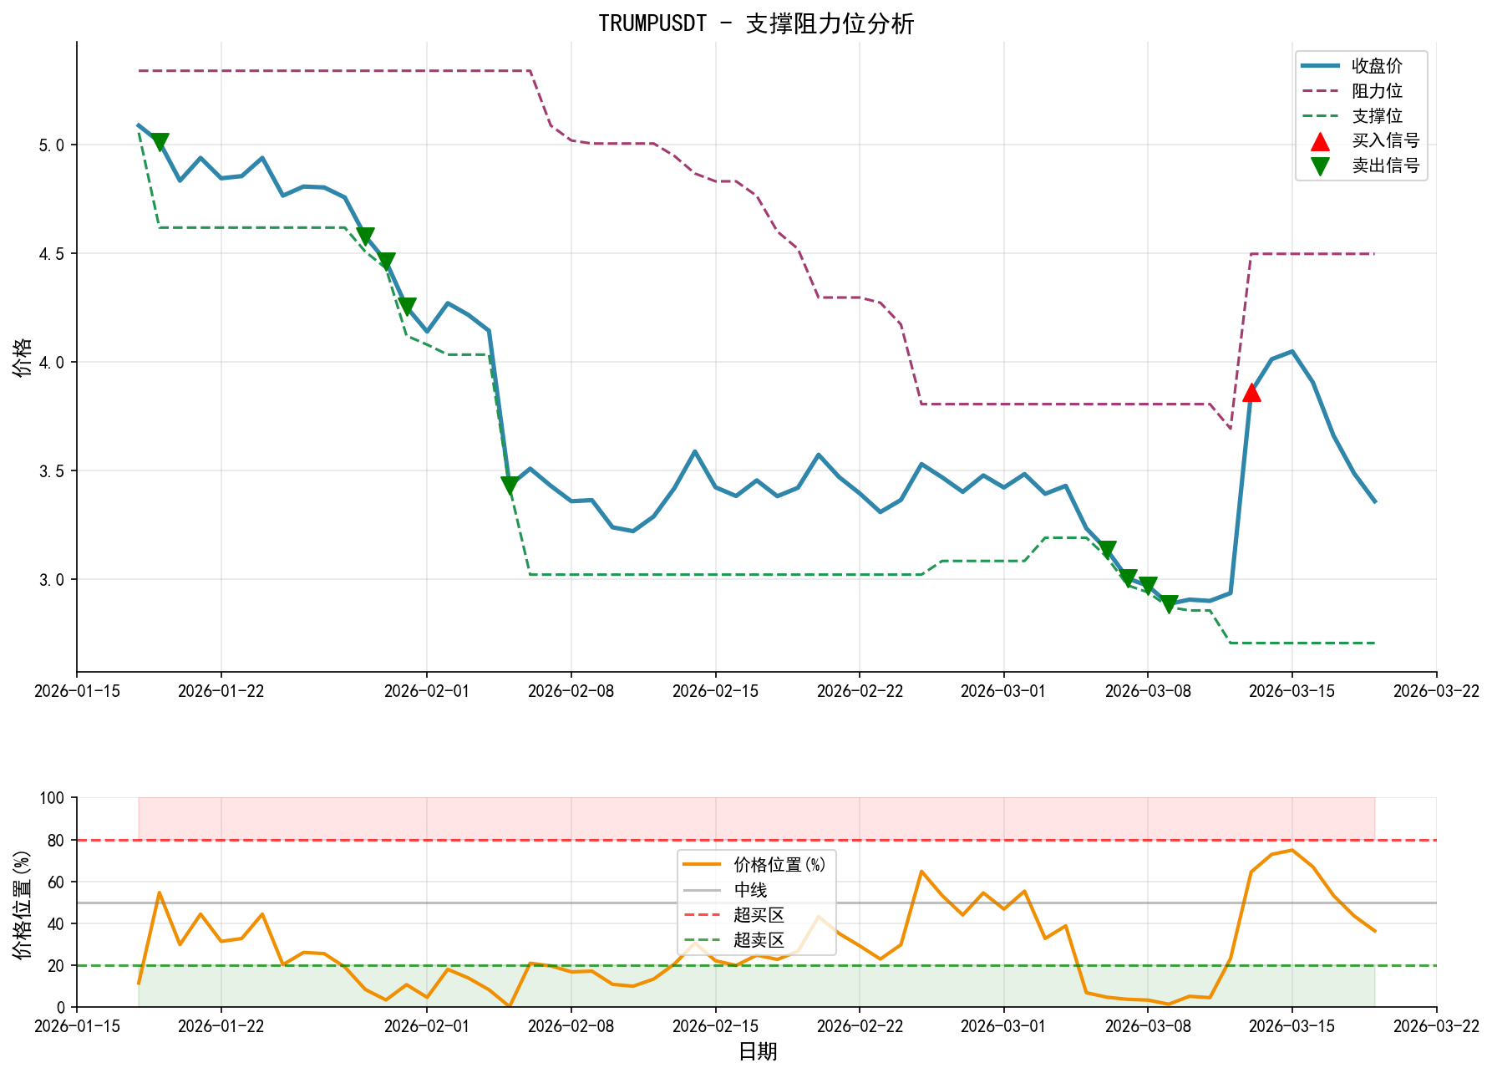Click the 超买区 entry in the lower legend
Image resolution: width=1492 pixels, height=1073 pixels.
[x=759, y=915]
